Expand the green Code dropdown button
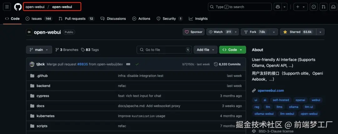 (233, 50)
